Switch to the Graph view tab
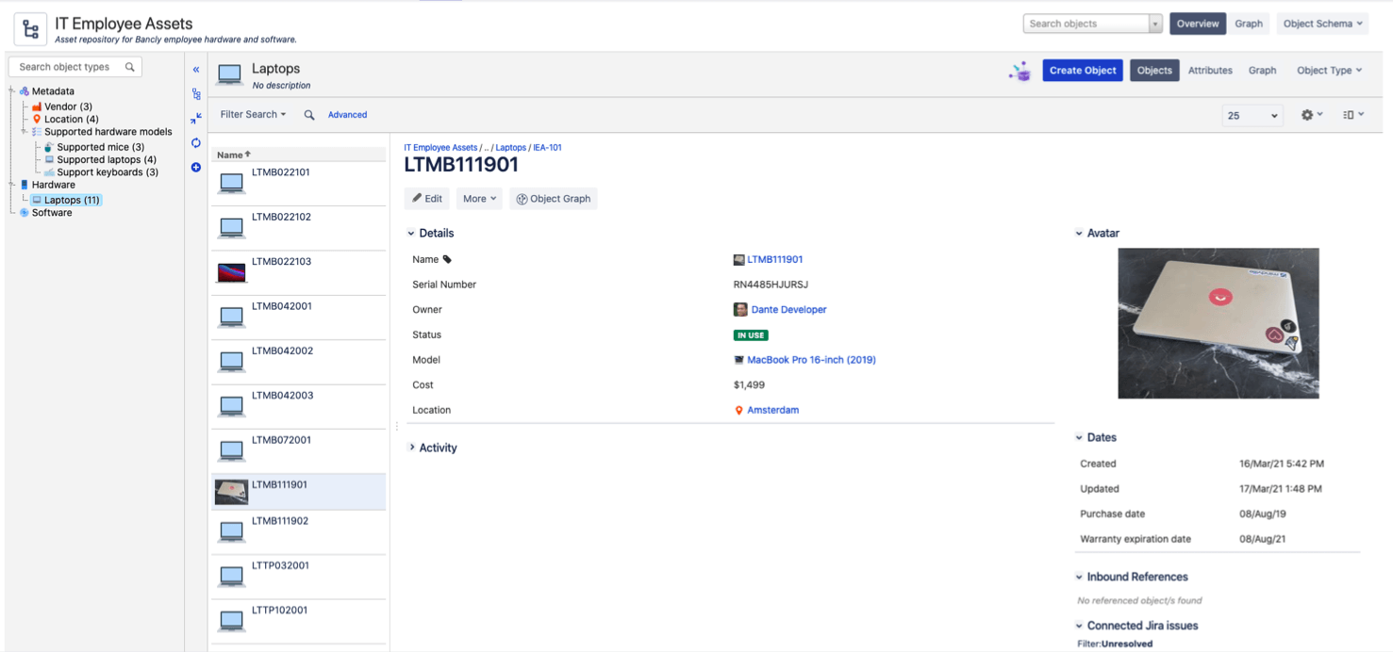Image resolution: width=1393 pixels, height=652 pixels. (x=1263, y=70)
